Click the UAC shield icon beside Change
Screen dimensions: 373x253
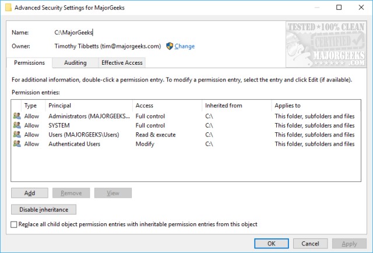[x=170, y=46]
